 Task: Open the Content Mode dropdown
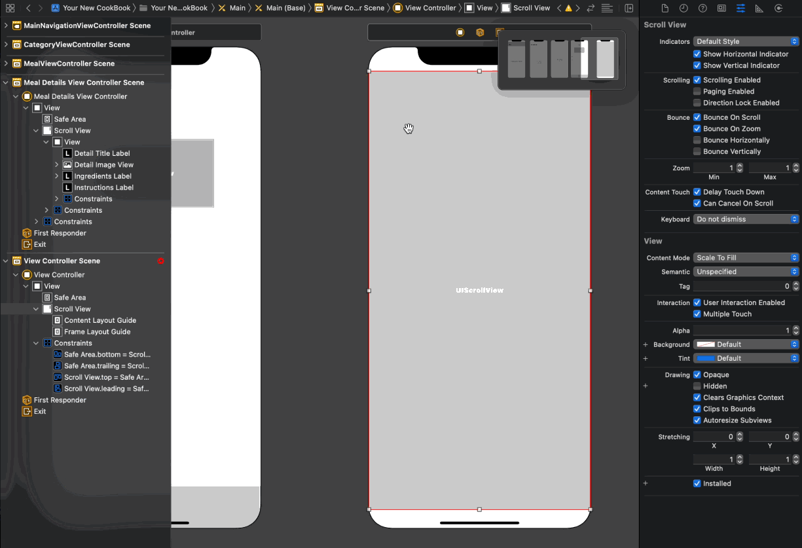click(x=746, y=258)
